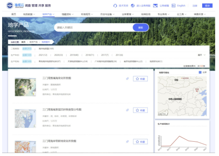Click link icon for 三门湾围填海变化形势图
The width and height of the screenshot is (219, 156).
click(128, 78)
